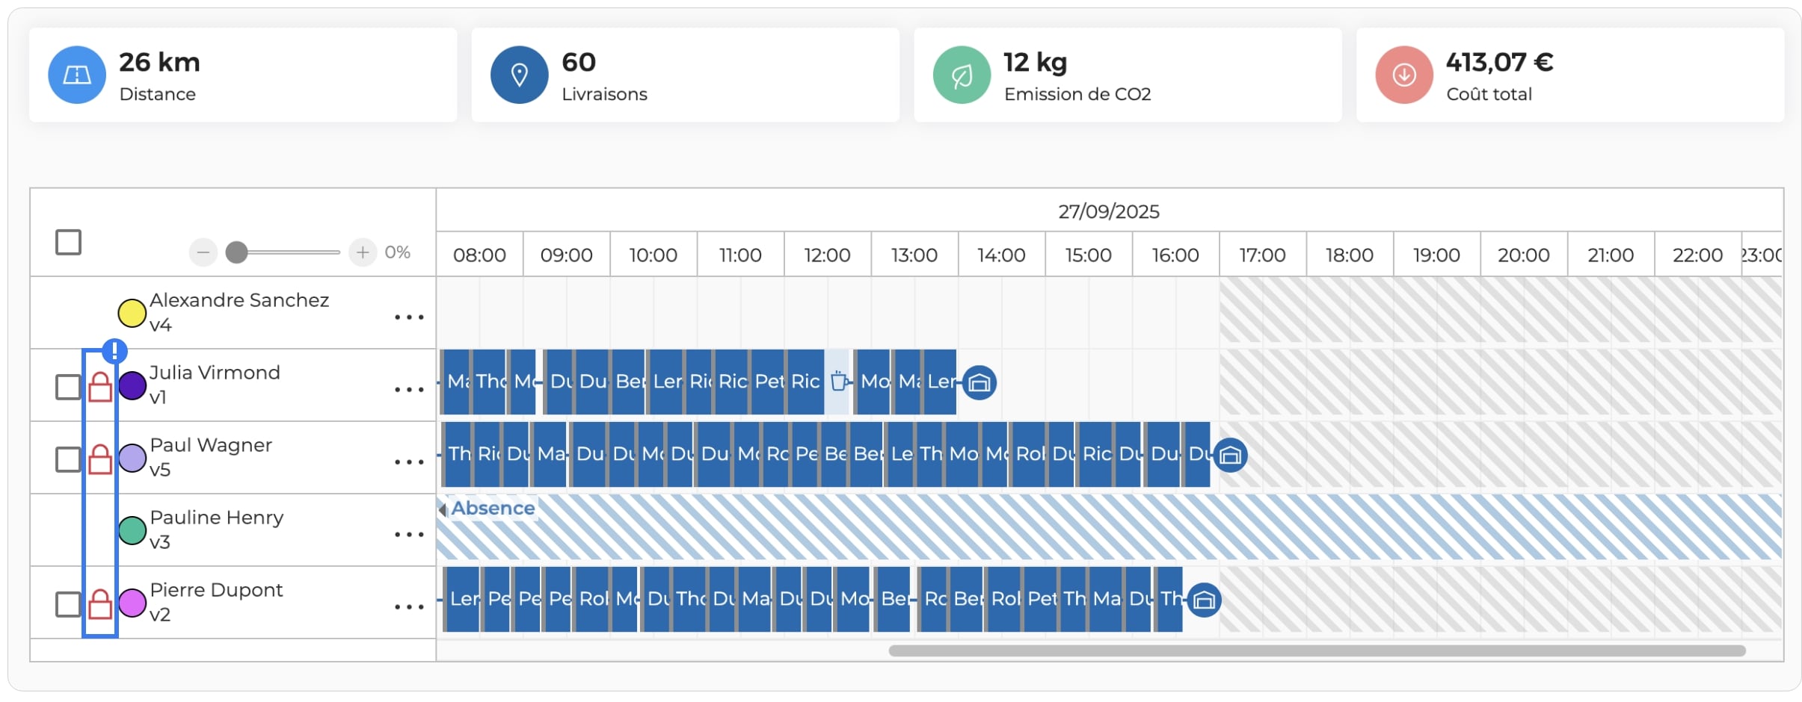Click the Absence label on Pauline Henry's row
This screenshot has height=702, width=1802.
click(x=493, y=508)
